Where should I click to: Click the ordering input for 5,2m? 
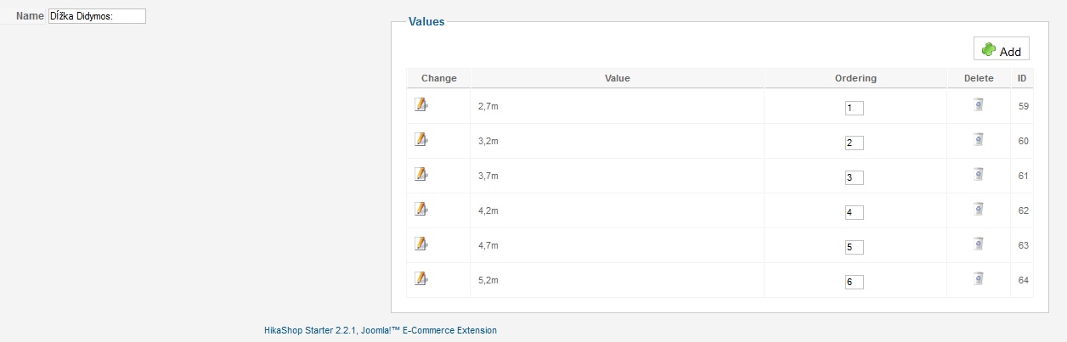click(x=854, y=282)
